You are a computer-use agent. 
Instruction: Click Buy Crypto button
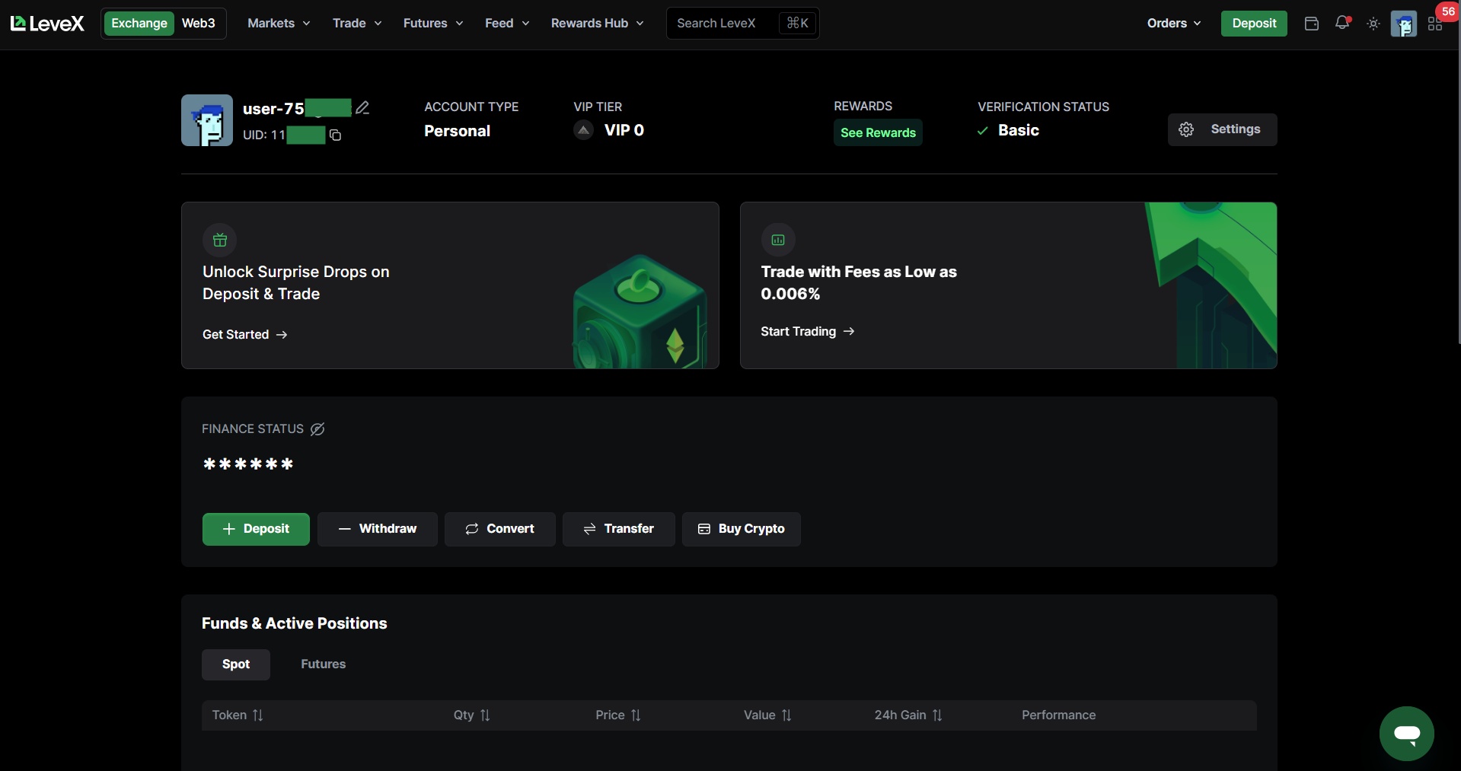pyautogui.click(x=742, y=529)
